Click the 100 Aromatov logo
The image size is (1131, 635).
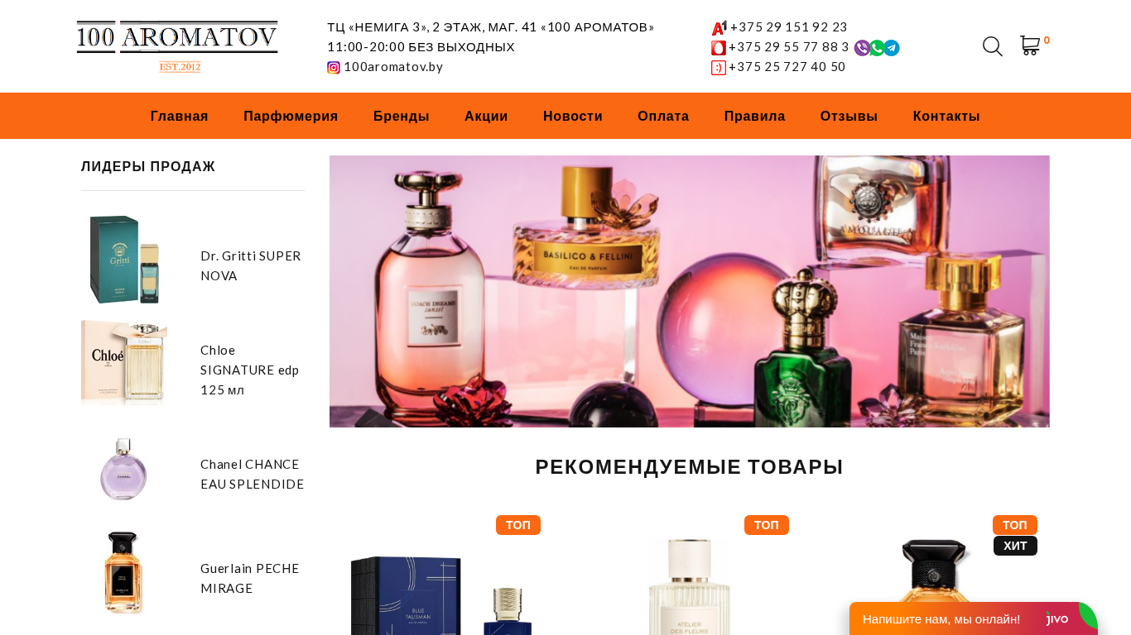(177, 46)
